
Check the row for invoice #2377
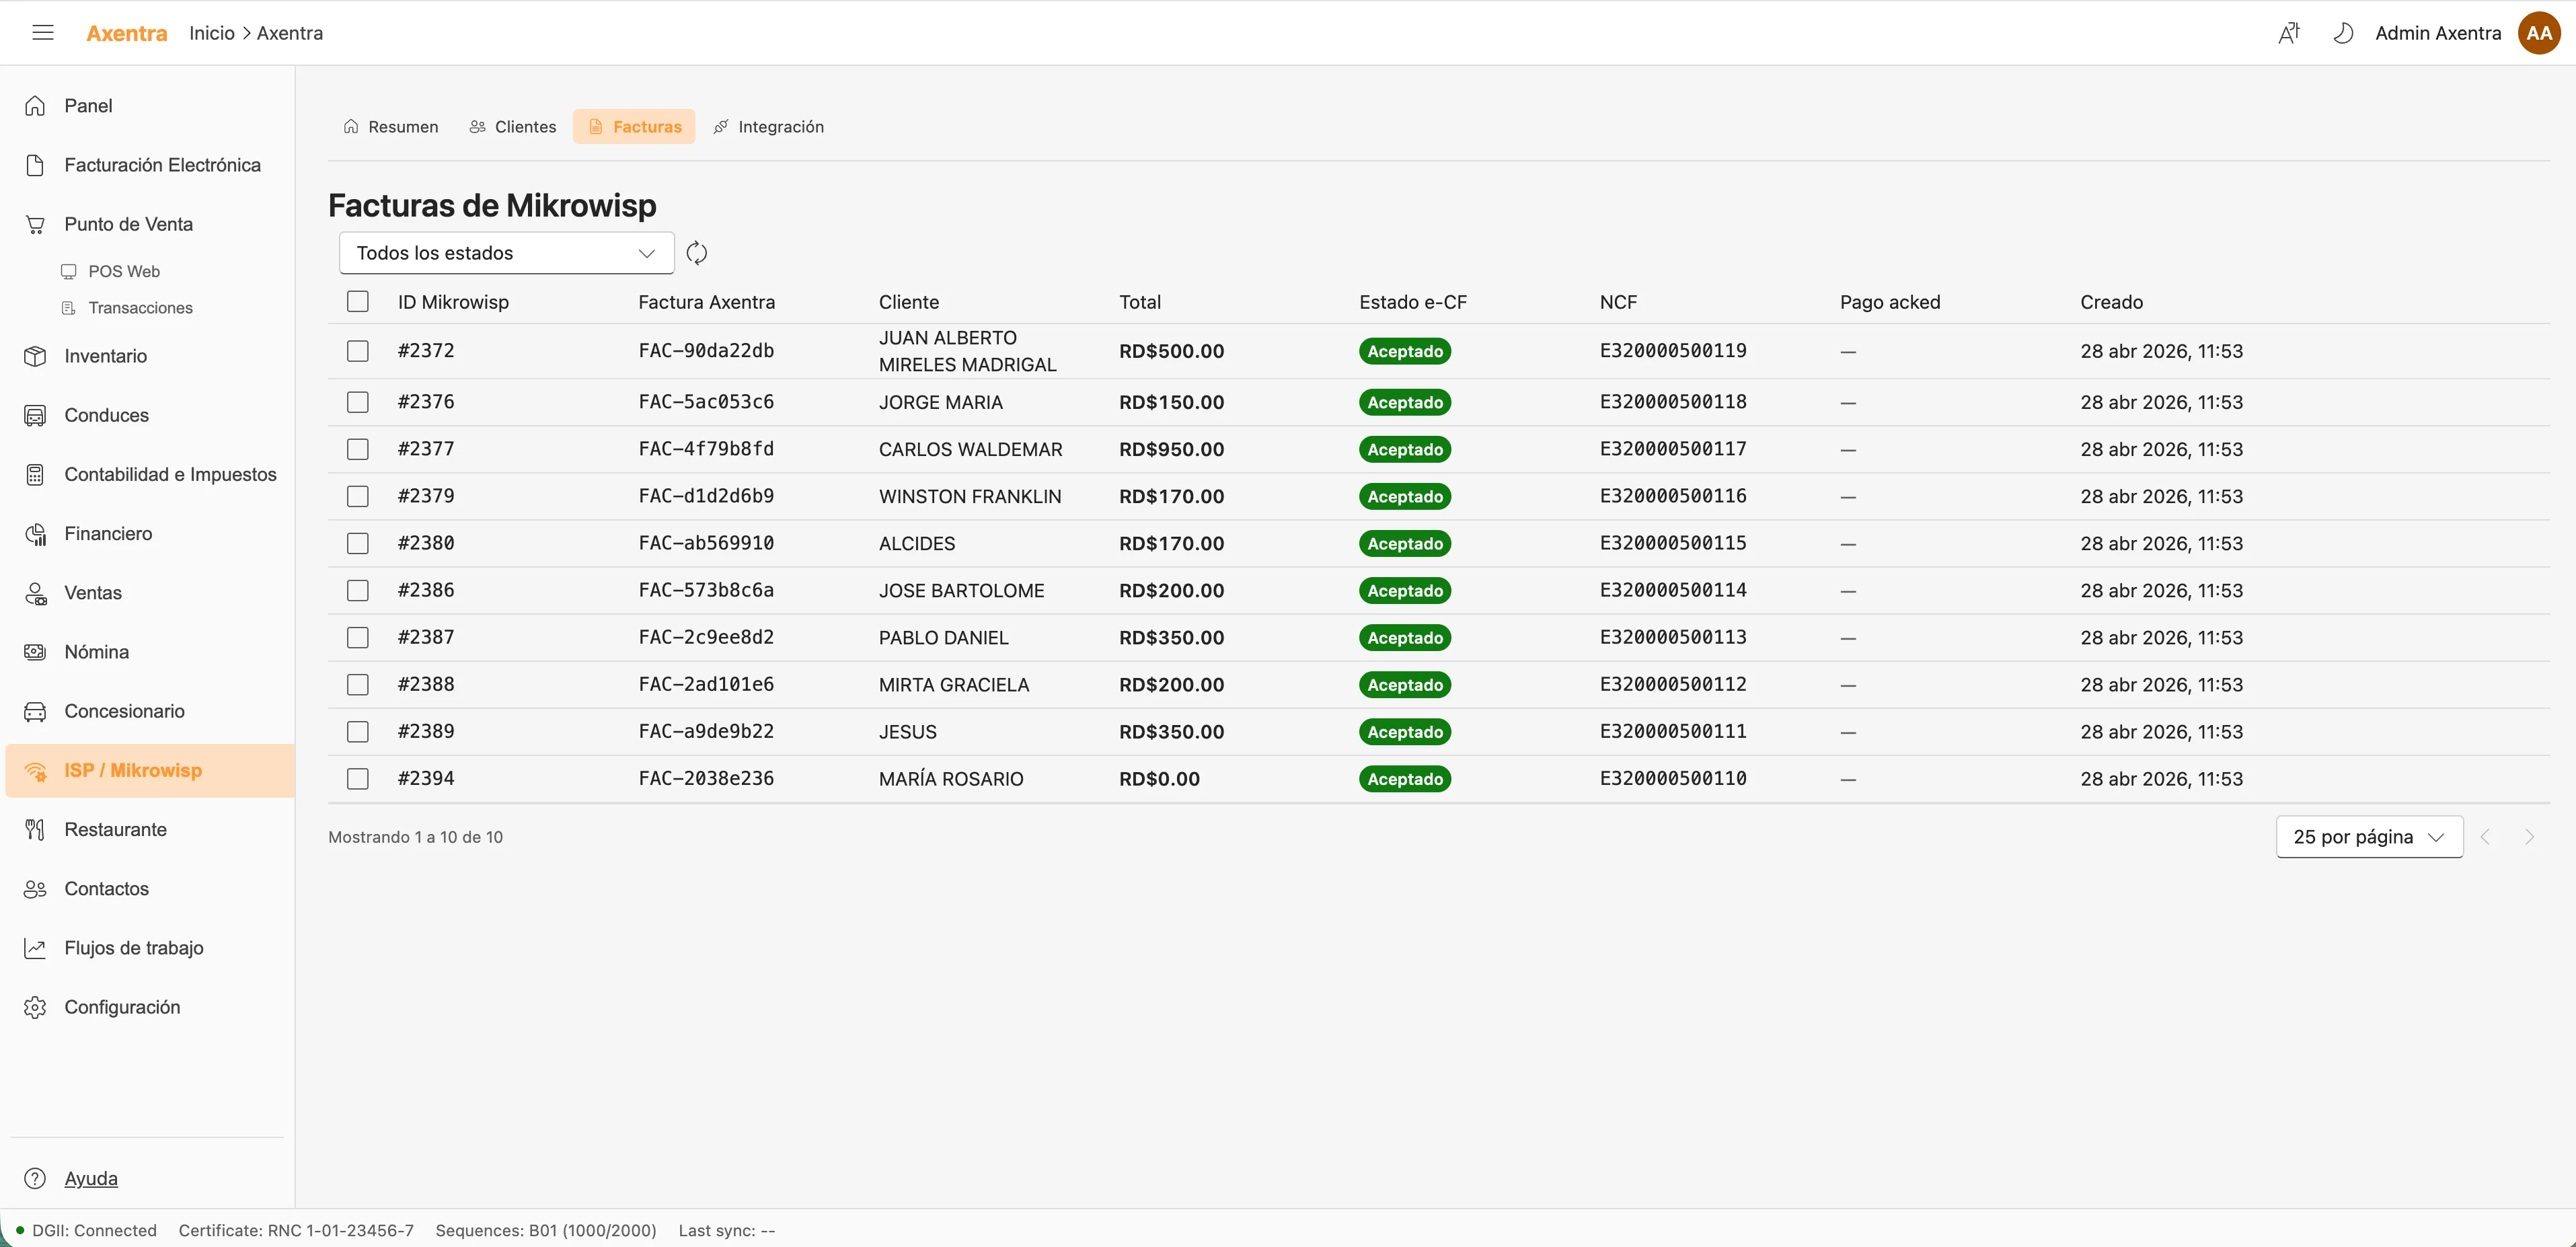358,449
